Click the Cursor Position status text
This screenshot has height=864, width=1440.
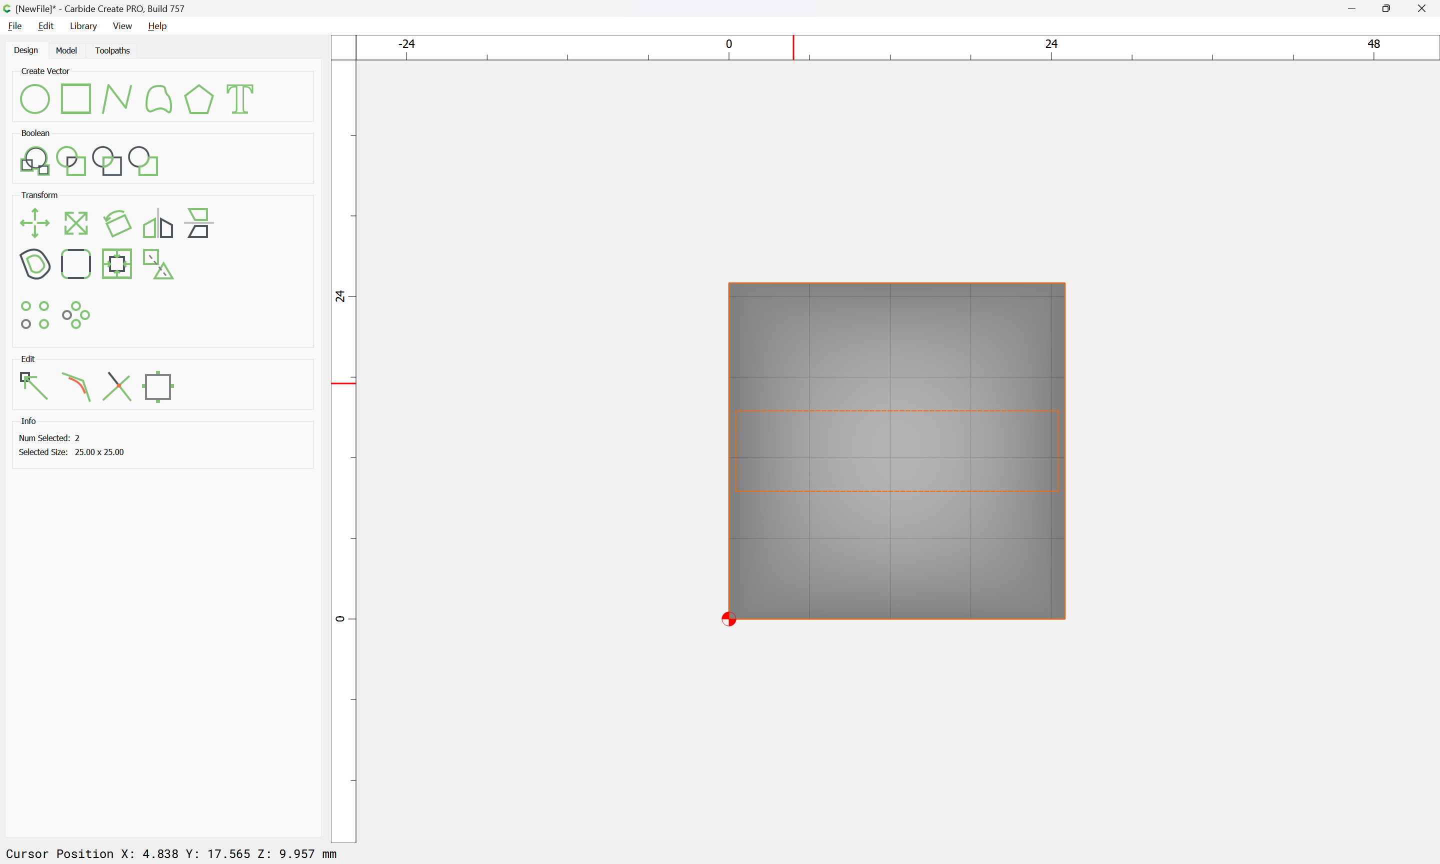click(x=171, y=853)
